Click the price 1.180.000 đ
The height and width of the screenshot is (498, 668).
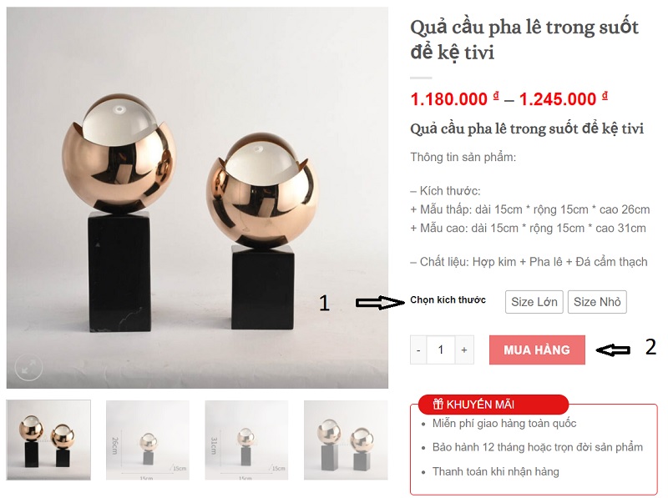click(454, 99)
